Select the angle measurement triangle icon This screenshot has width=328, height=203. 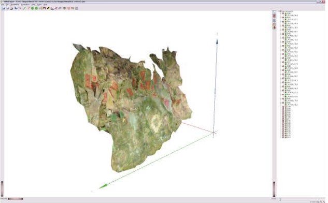pos(52,8)
